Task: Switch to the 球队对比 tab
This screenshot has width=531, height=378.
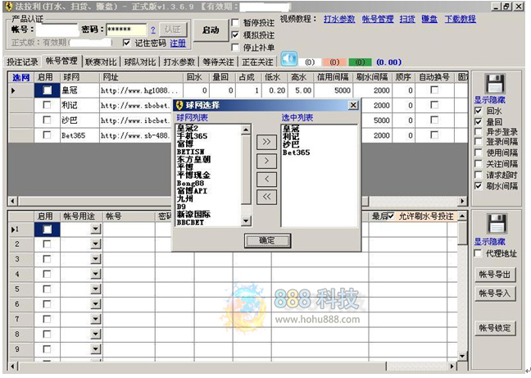Action: (x=140, y=62)
